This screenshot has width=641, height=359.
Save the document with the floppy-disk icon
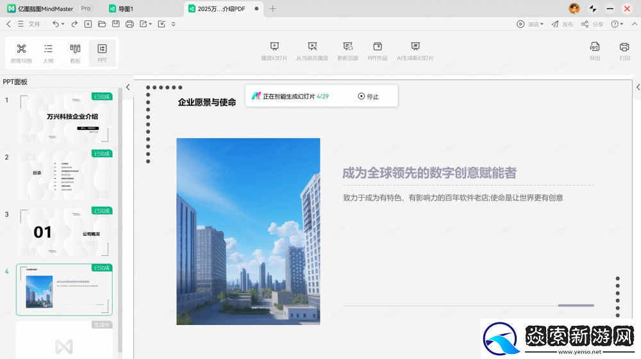(x=115, y=24)
